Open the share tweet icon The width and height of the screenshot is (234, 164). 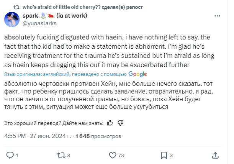point(216,155)
